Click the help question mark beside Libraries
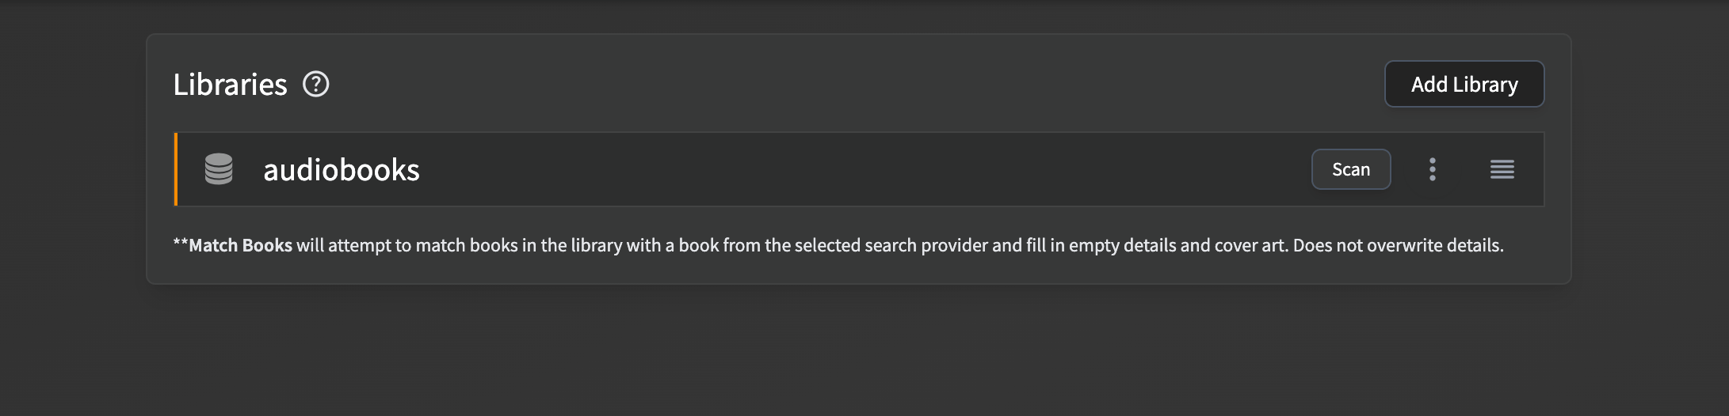 click(x=316, y=84)
